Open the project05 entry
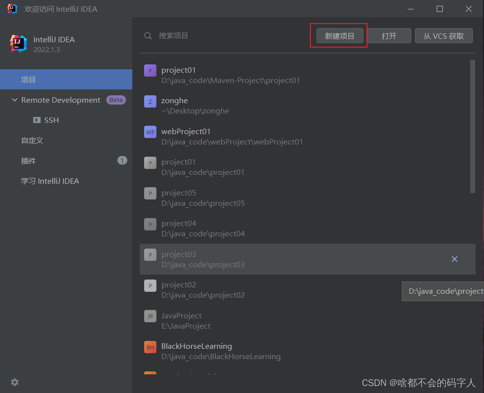The width and height of the screenshot is (484, 393). click(307, 197)
